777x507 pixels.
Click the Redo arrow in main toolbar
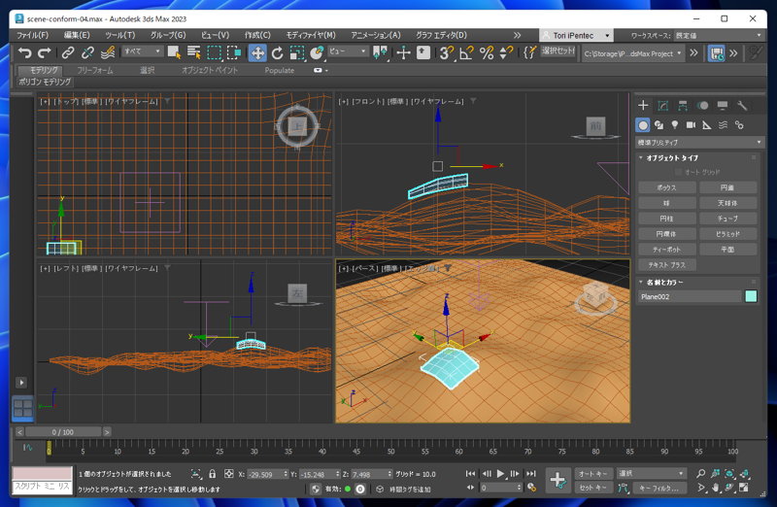click(45, 52)
